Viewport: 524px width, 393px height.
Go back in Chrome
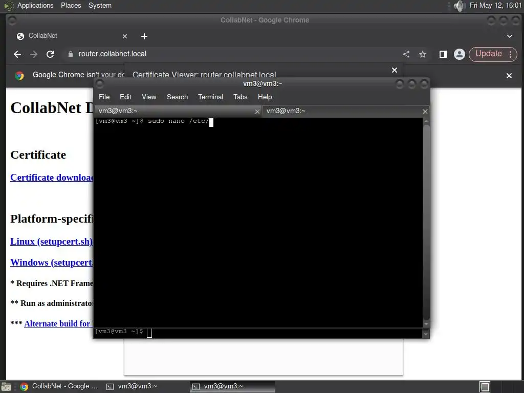coord(17,54)
